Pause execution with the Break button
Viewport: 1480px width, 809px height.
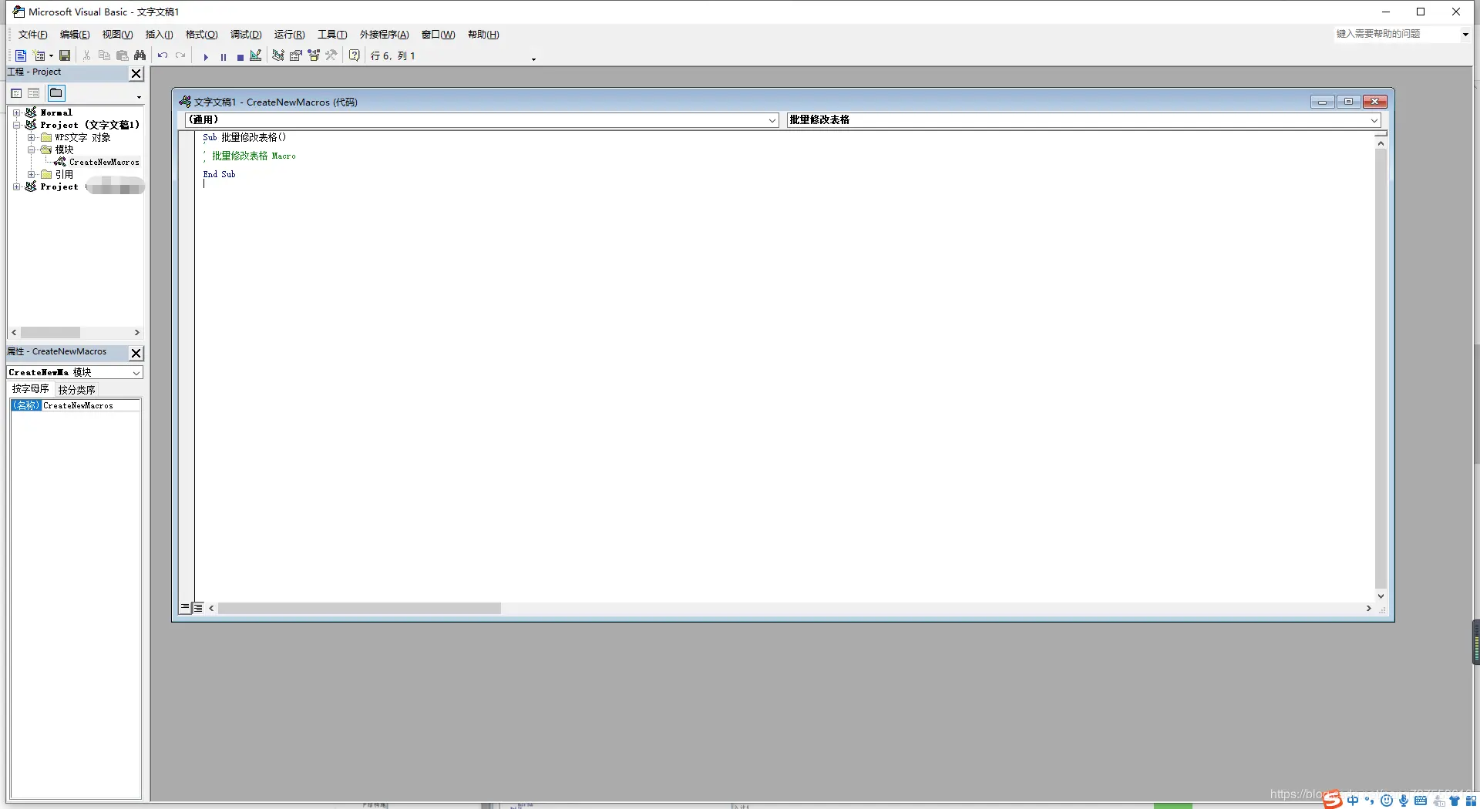pos(224,56)
